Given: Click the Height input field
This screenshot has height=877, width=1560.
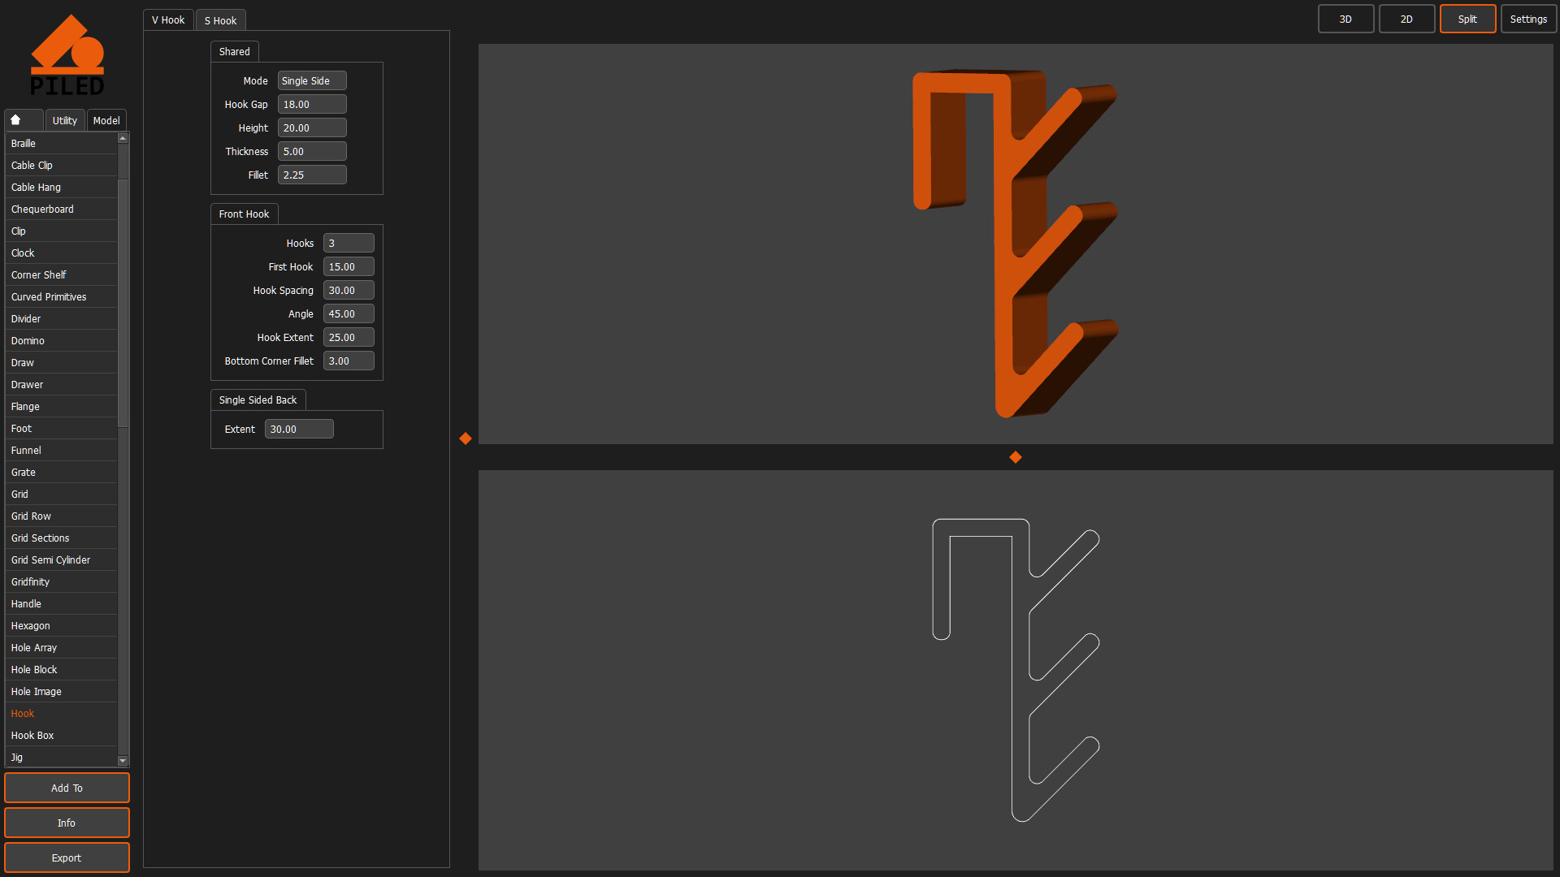Looking at the screenshot, I should coord(312,128).
